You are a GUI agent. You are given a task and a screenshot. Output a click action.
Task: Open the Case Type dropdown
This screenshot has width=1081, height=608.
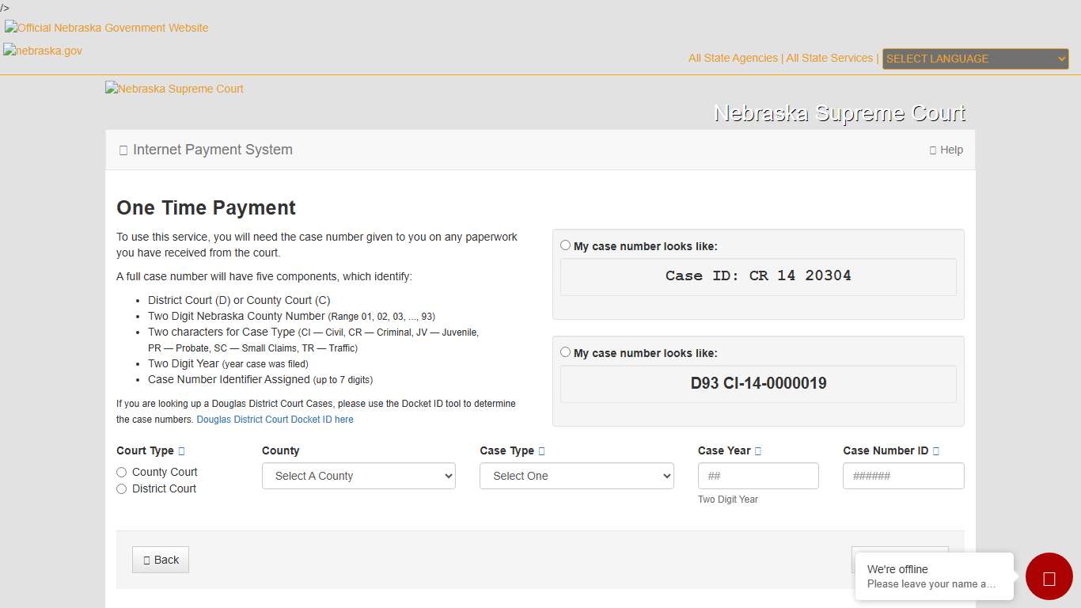pyautogui.click(x=576, y=476)
